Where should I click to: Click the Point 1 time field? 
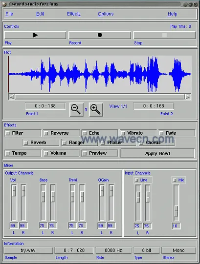pyautogui.click(x=45, y=106)
